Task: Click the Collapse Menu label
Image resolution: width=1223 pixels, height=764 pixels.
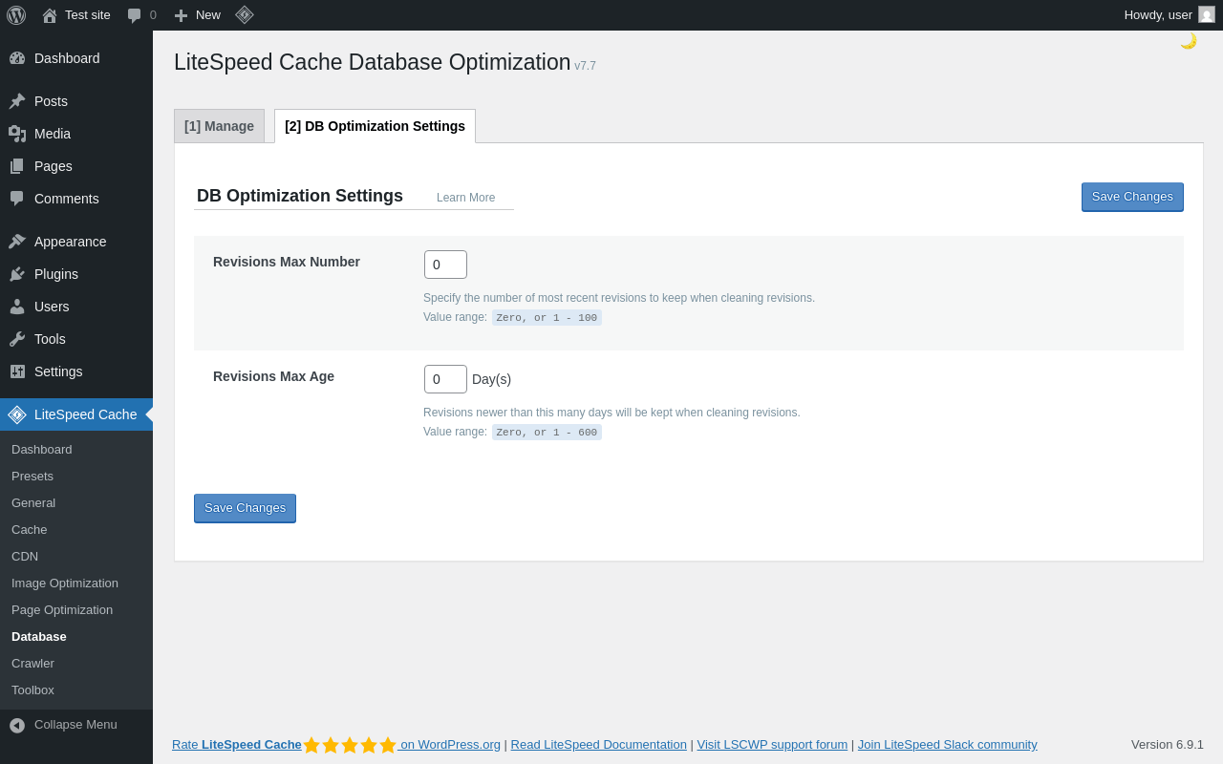Action: 75,725
